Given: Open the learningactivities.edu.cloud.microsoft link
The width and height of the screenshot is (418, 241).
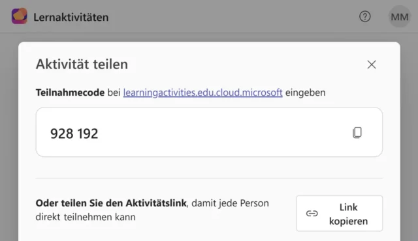Looking at the screenshot, I should tap(202, 92).
